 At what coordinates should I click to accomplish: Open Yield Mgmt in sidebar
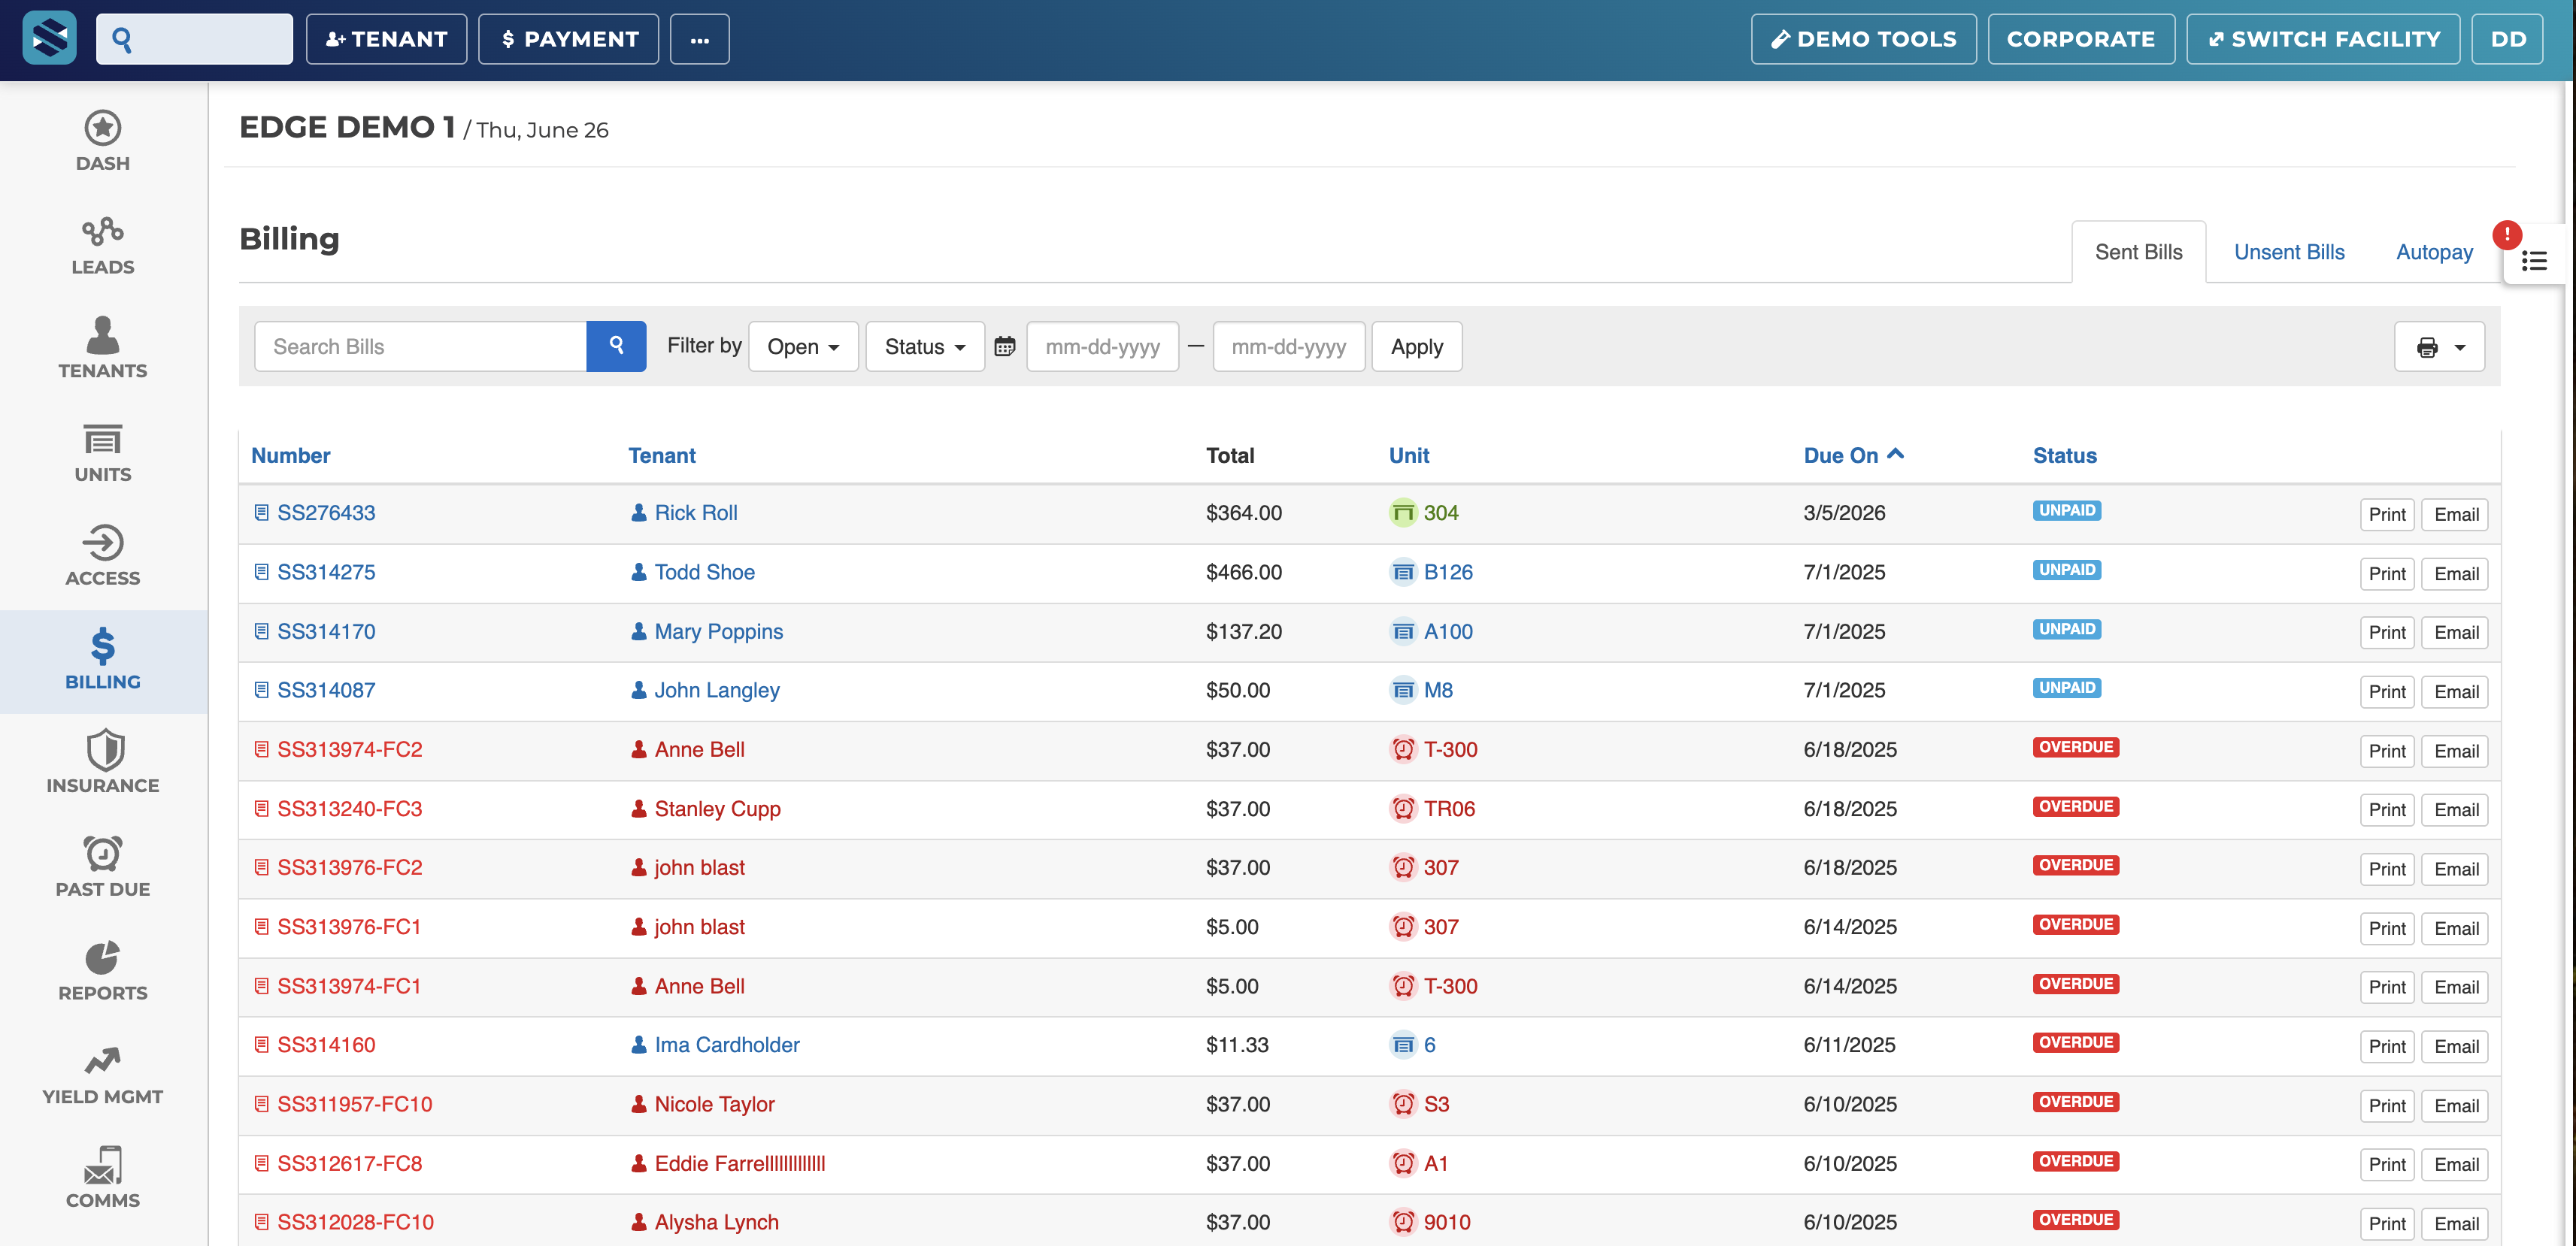tap(102, 1075)
